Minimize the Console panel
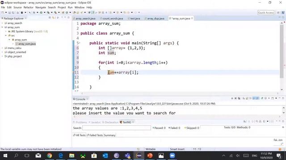Image resolution: width=286 pixels, height=160 pixels. [x=279, y=98]
